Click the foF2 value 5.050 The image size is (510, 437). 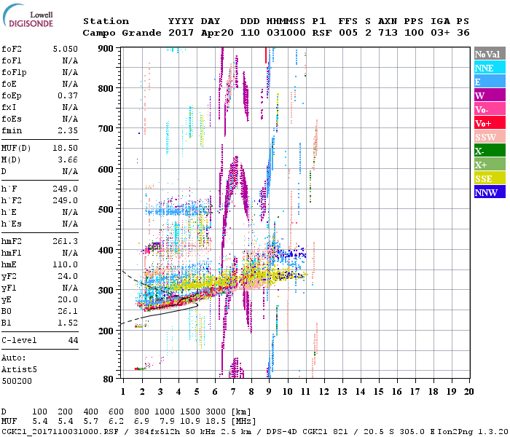[x=66, y=49]
